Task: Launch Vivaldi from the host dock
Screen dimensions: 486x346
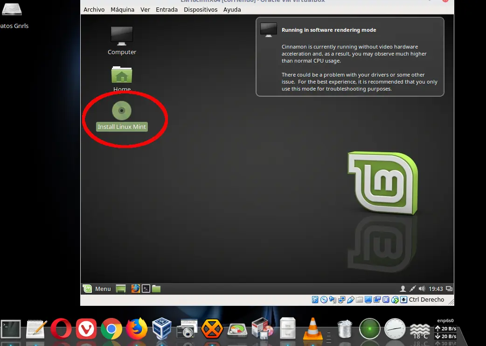Action: click(86, 329)
